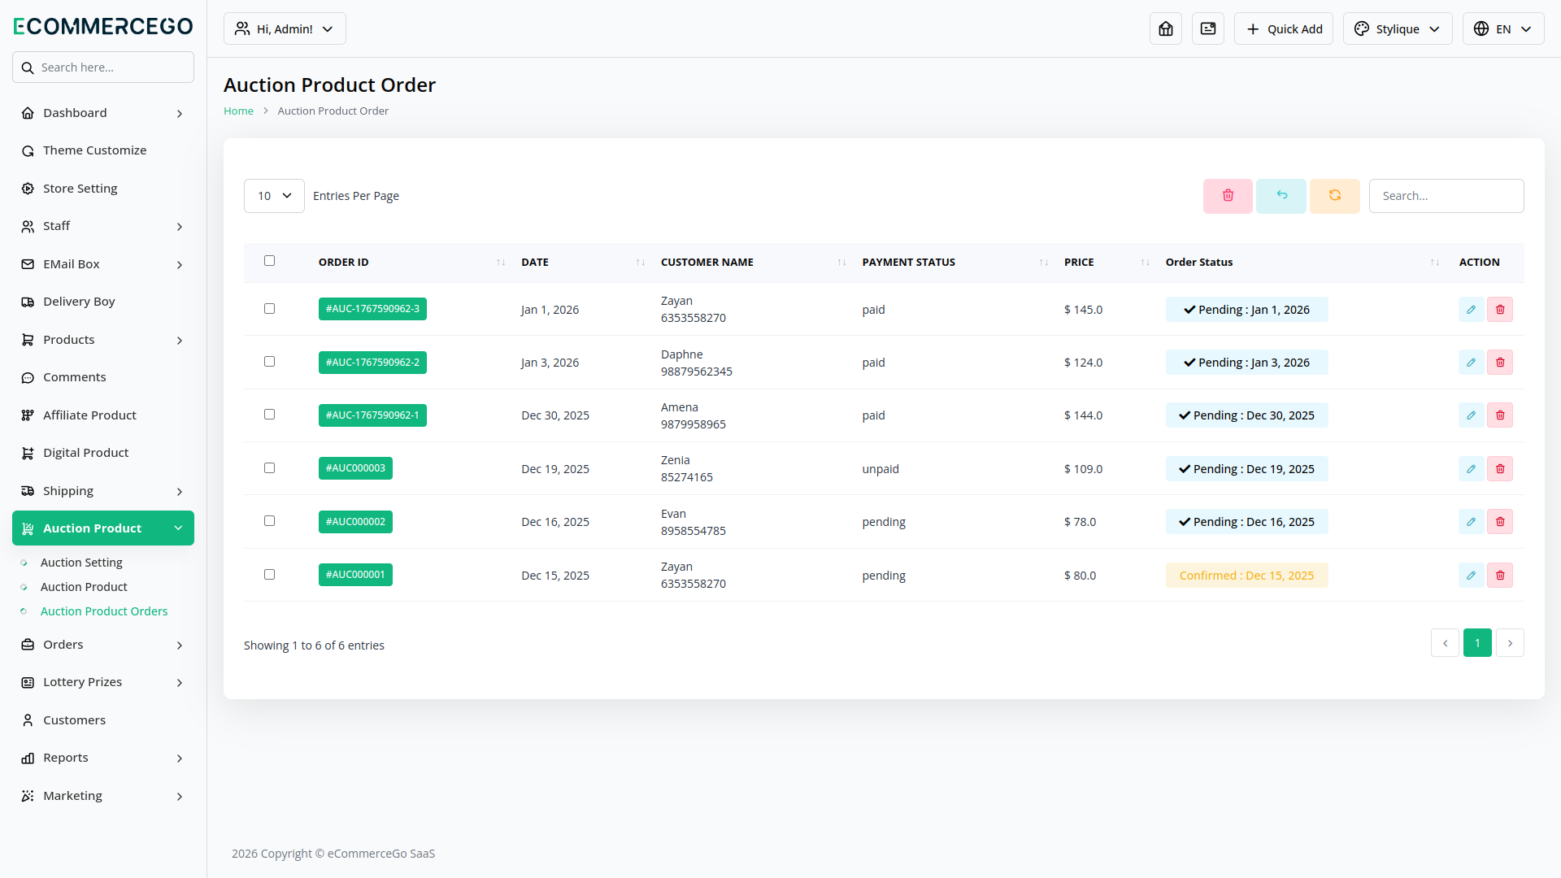Click the orange refresh button
Screen dimensions: 1561x878
(x=1335, y=196)
